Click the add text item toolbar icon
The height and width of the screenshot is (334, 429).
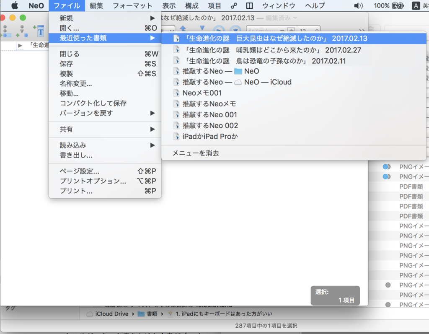tap(39, 31)
